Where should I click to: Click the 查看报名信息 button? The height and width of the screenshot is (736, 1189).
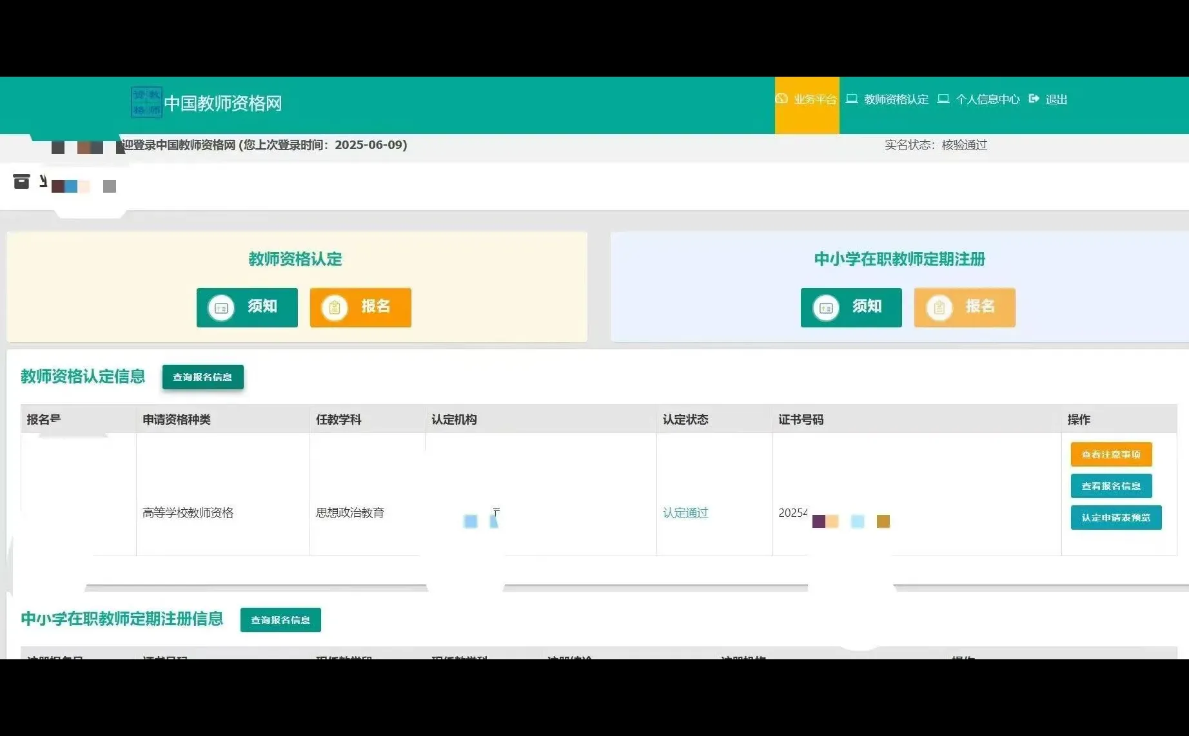click(1111, 485)
